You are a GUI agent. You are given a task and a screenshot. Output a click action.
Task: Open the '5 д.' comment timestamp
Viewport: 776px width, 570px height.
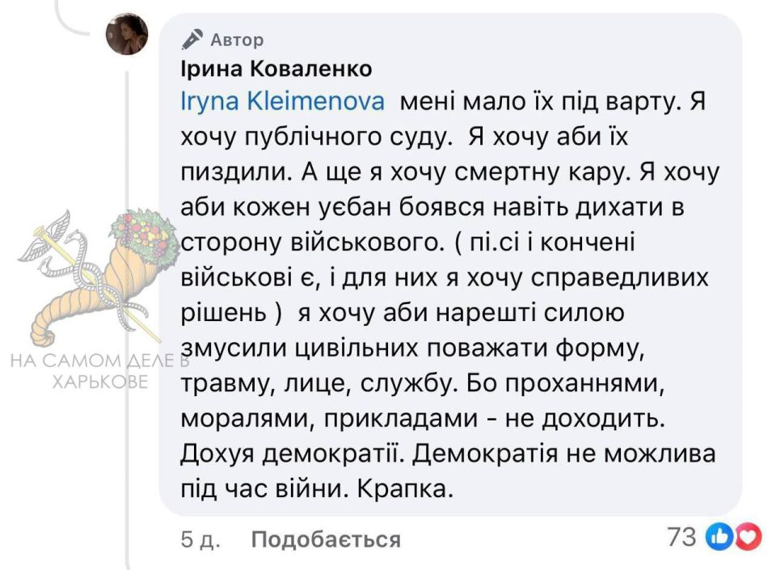pos(200,539)
